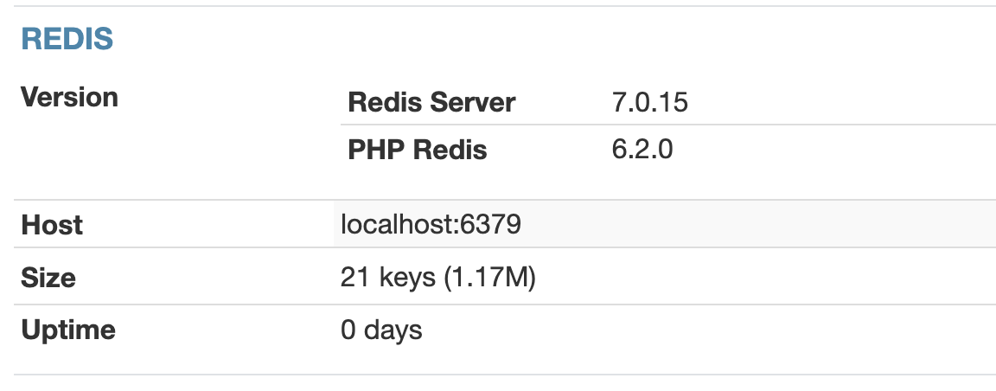Click the Size row label

pos(48,278)
